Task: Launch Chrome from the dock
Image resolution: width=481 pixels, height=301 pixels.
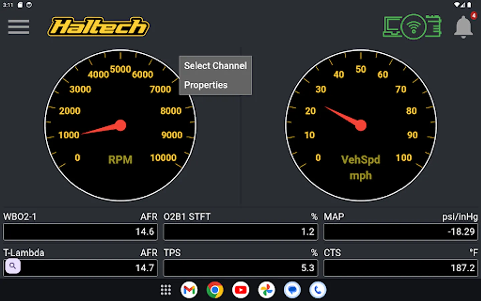Action: click(x=215, y=290)
